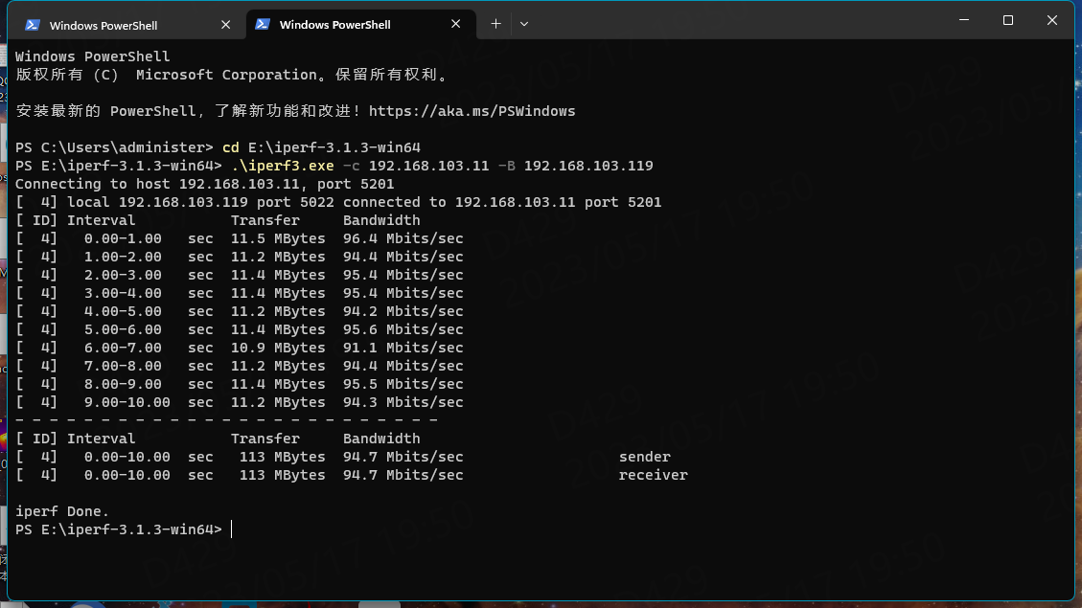The height and width of the screenshot is (608, 1082).
Task: Click the 'local 192.168.103.119 port 5022' line
Action: pyautogui.click(x=338, y=202)
